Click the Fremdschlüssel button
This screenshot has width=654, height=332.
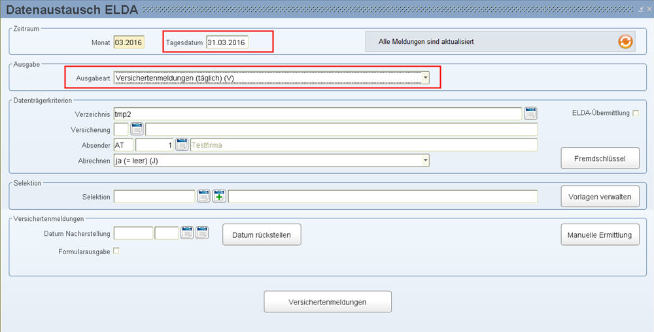click(600, 158)
